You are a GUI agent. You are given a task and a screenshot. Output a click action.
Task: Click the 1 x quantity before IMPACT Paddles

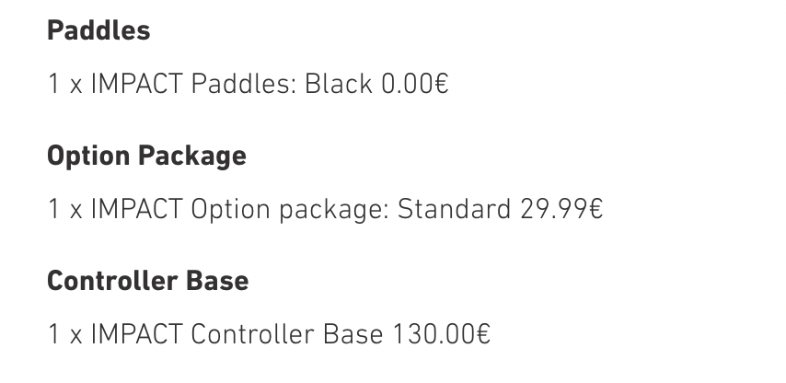pyautogui.click(x=64, y=85)
